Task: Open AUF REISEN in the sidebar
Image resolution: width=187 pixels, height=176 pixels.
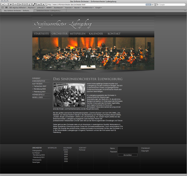Action: coord(37,84)
